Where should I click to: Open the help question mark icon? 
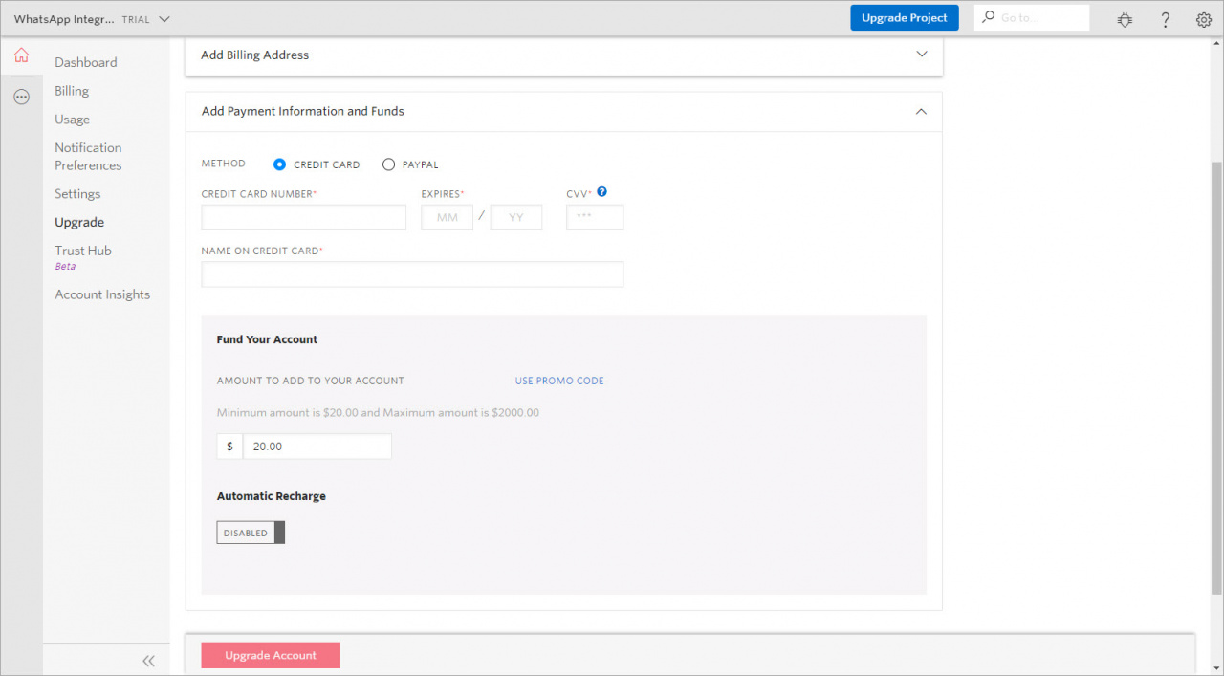1165,19
